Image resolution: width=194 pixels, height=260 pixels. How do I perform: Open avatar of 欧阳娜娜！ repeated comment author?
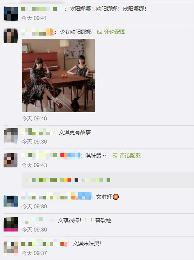coord(11,14)
